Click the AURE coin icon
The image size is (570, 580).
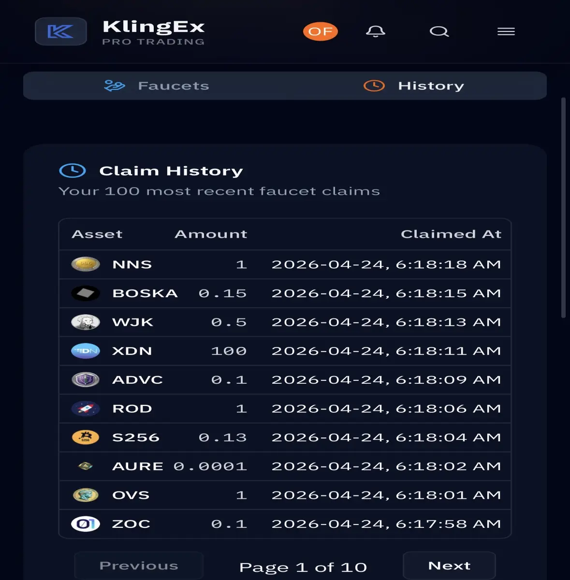pos(86,466)
